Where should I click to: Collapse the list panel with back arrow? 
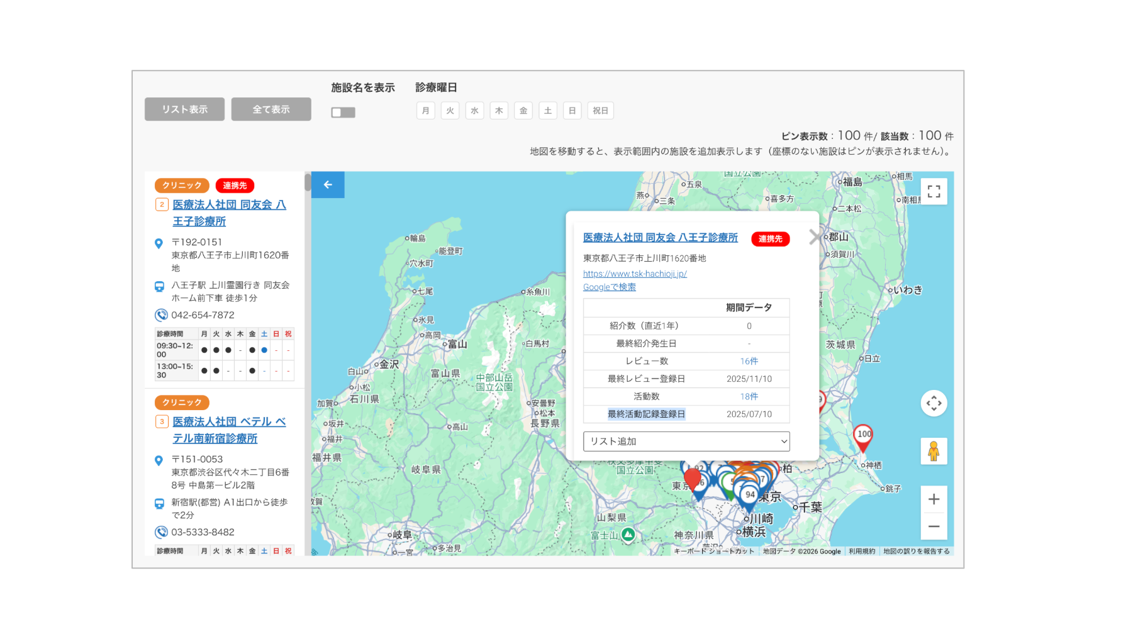coord(328,185)
